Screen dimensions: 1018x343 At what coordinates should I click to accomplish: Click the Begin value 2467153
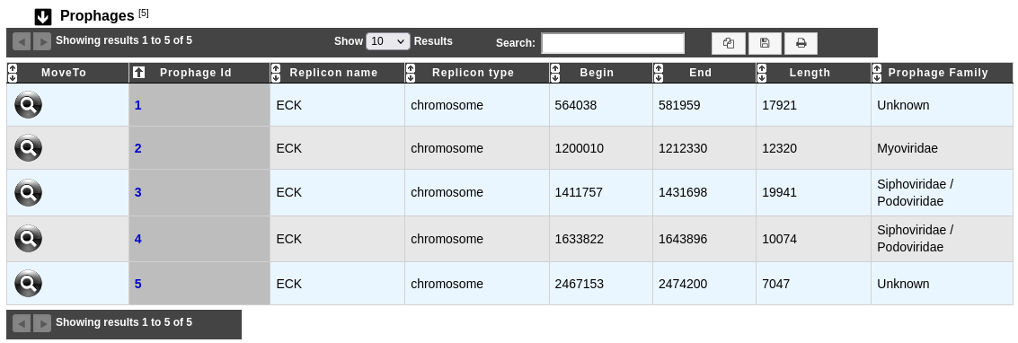[580, 284]
